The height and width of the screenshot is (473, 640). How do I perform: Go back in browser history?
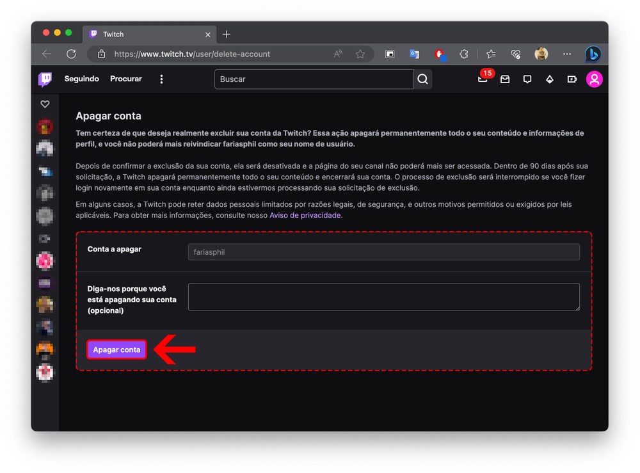(47, 54)
